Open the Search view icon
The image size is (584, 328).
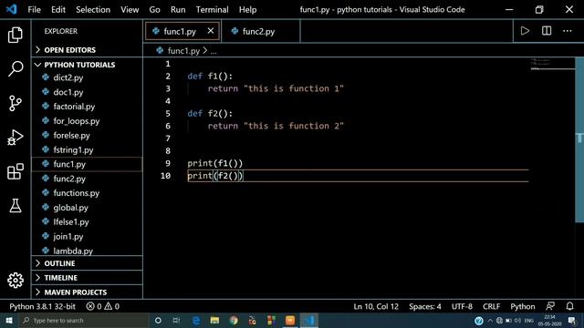[x=16, y=69]
